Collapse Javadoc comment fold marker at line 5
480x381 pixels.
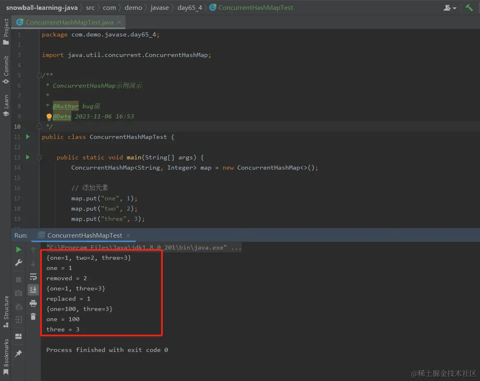pos(39,75)
